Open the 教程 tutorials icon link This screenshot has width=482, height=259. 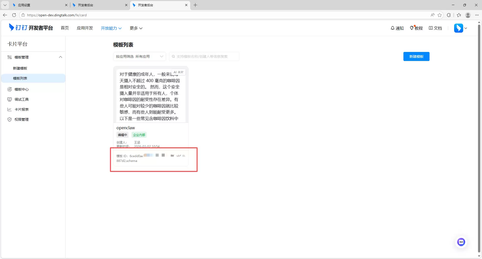point(416,28)
